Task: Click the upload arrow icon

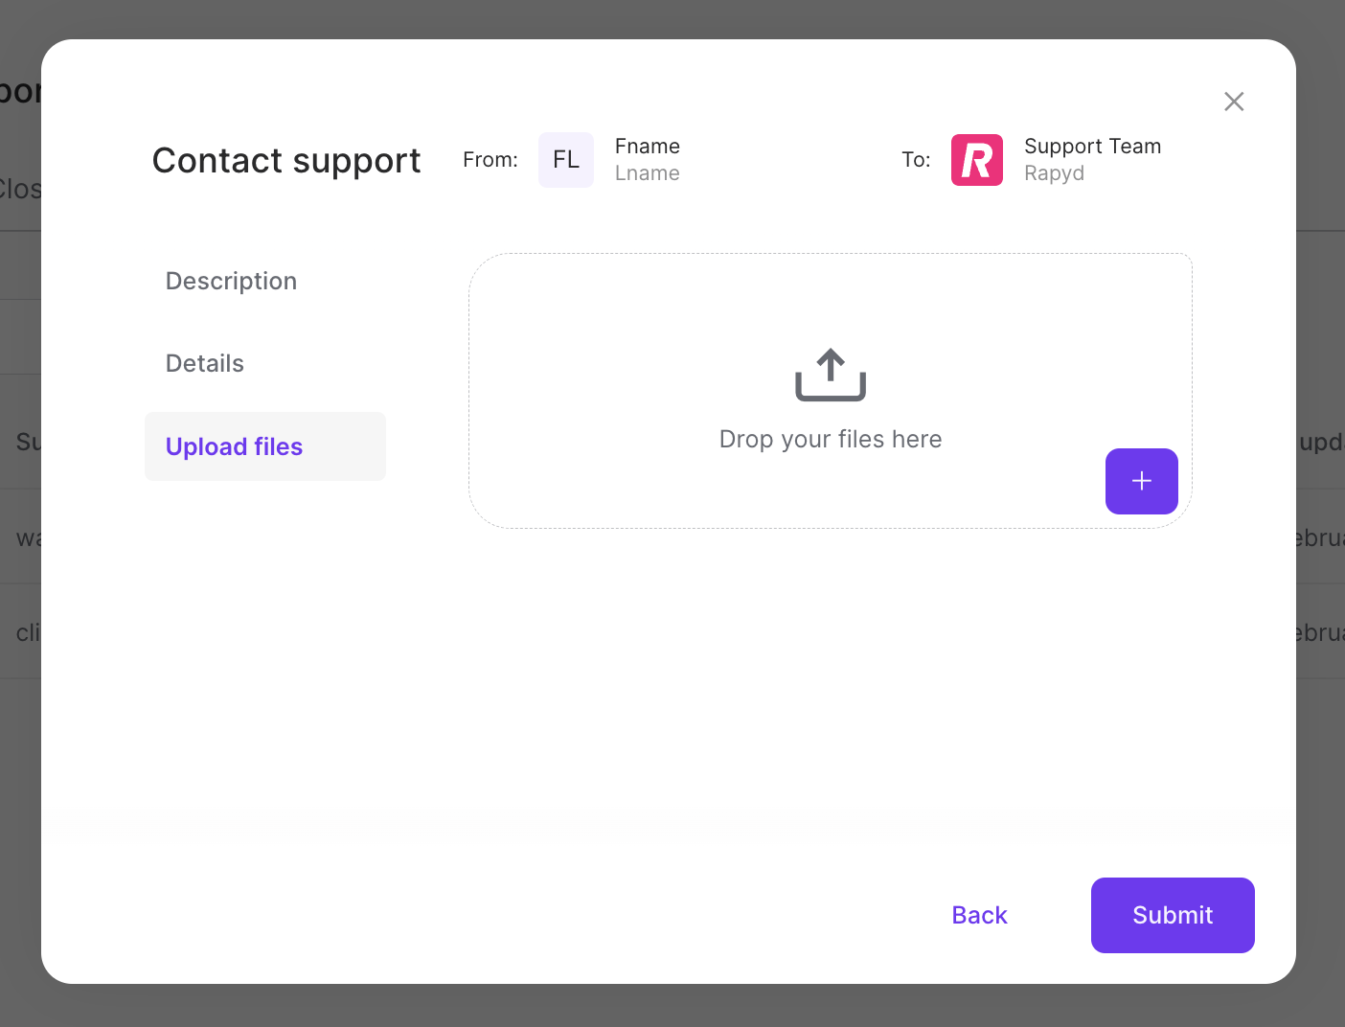Action: [x=830, y=375]
